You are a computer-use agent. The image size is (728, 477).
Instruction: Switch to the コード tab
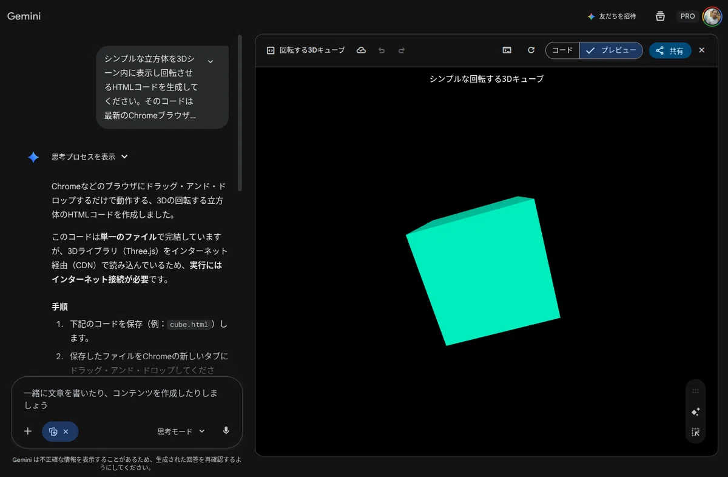click(x=562, y=50)
